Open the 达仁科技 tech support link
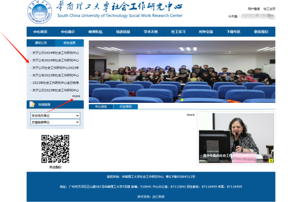Screen dimensions: 301x202 pos(158,197)
